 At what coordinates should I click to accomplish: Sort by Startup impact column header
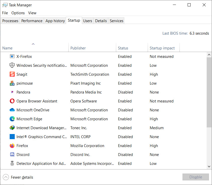click(x=164, y=47)
